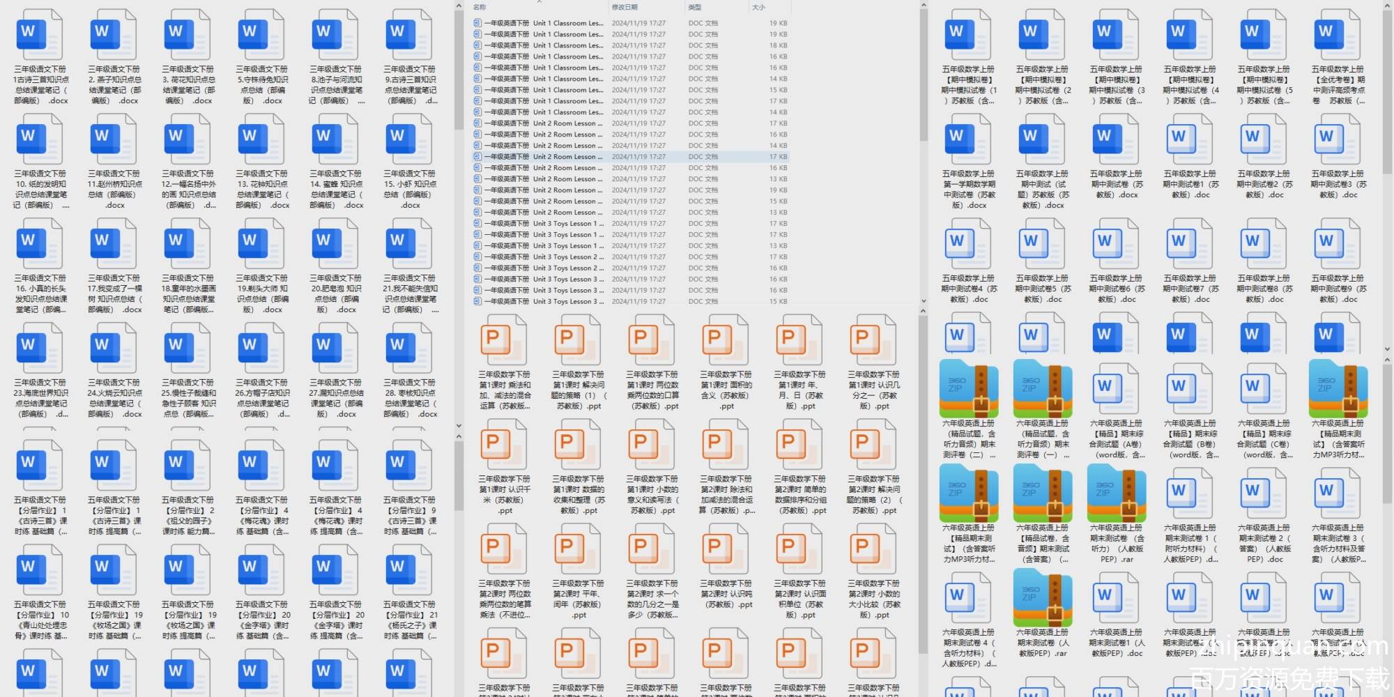Click PPT name 第1课时 数据的收集和整理
The height and width of the screenshot is (697, 1394).
click(579, 495)
